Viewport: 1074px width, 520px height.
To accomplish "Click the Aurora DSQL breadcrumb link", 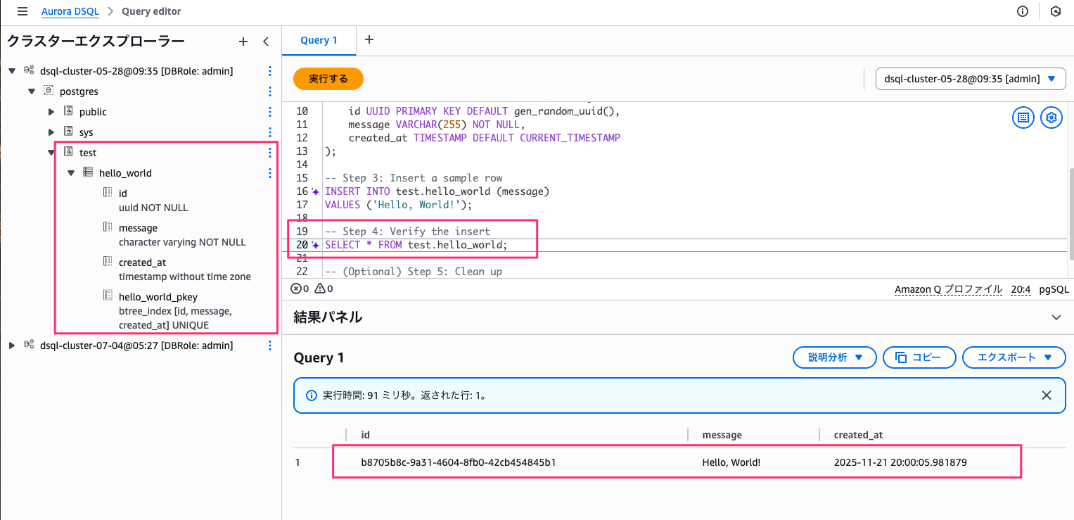I will pos(70,11).
